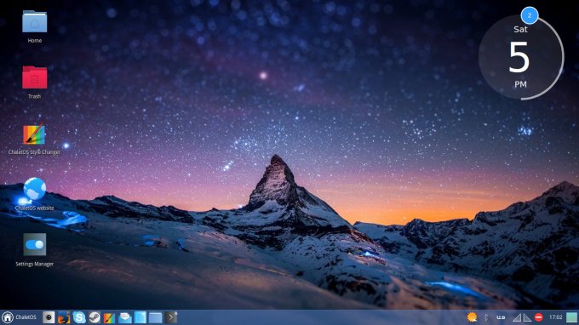Launch the terminal from the taskbar
This screenshot has height=325, width=579.
pos(171,317)
